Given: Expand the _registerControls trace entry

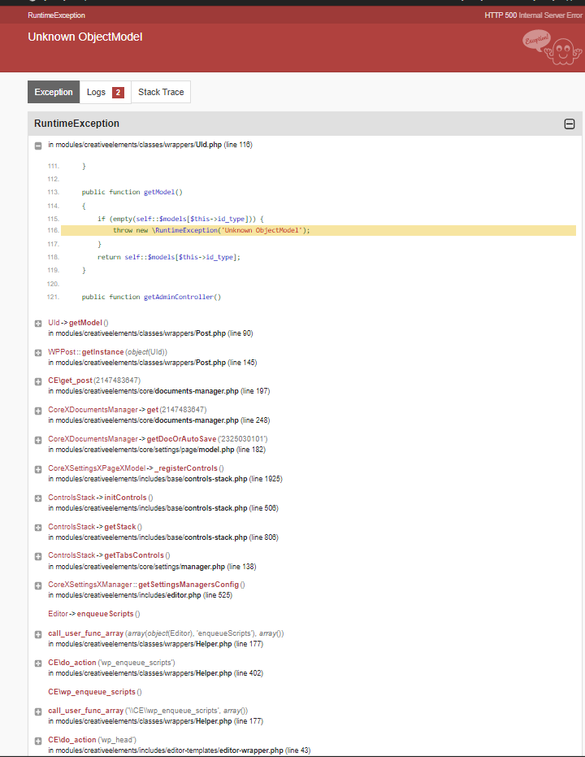Looking at the screenshot, I should [38, 469].
